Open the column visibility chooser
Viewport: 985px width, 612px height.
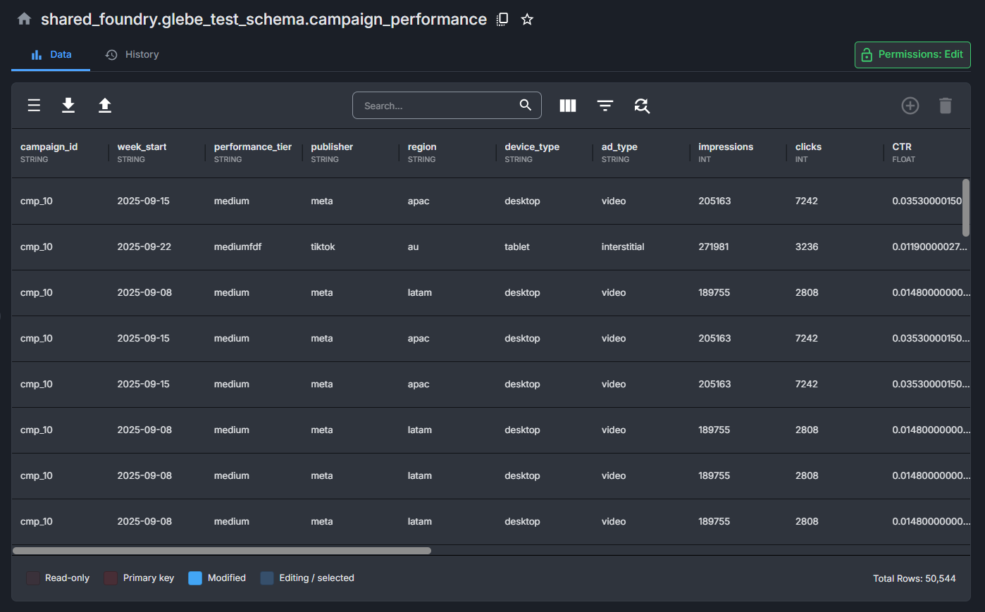(x=568, y=106)
